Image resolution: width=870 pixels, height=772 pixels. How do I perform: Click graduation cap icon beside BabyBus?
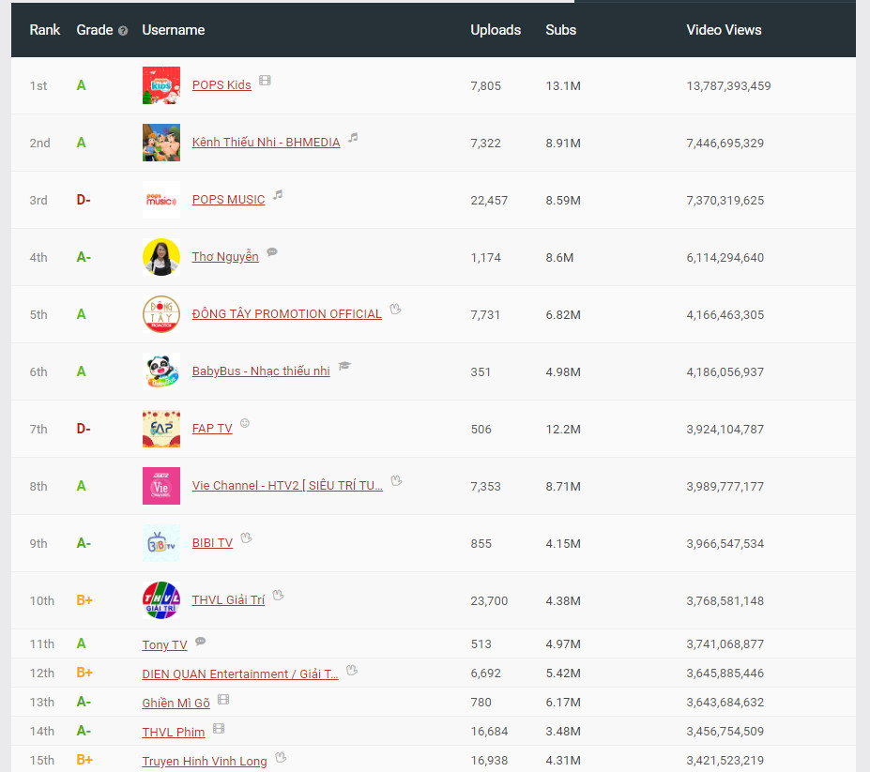344,366
